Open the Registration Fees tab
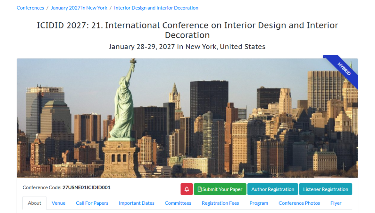Viewport: 375px width, 213px height. pos(220,203)
